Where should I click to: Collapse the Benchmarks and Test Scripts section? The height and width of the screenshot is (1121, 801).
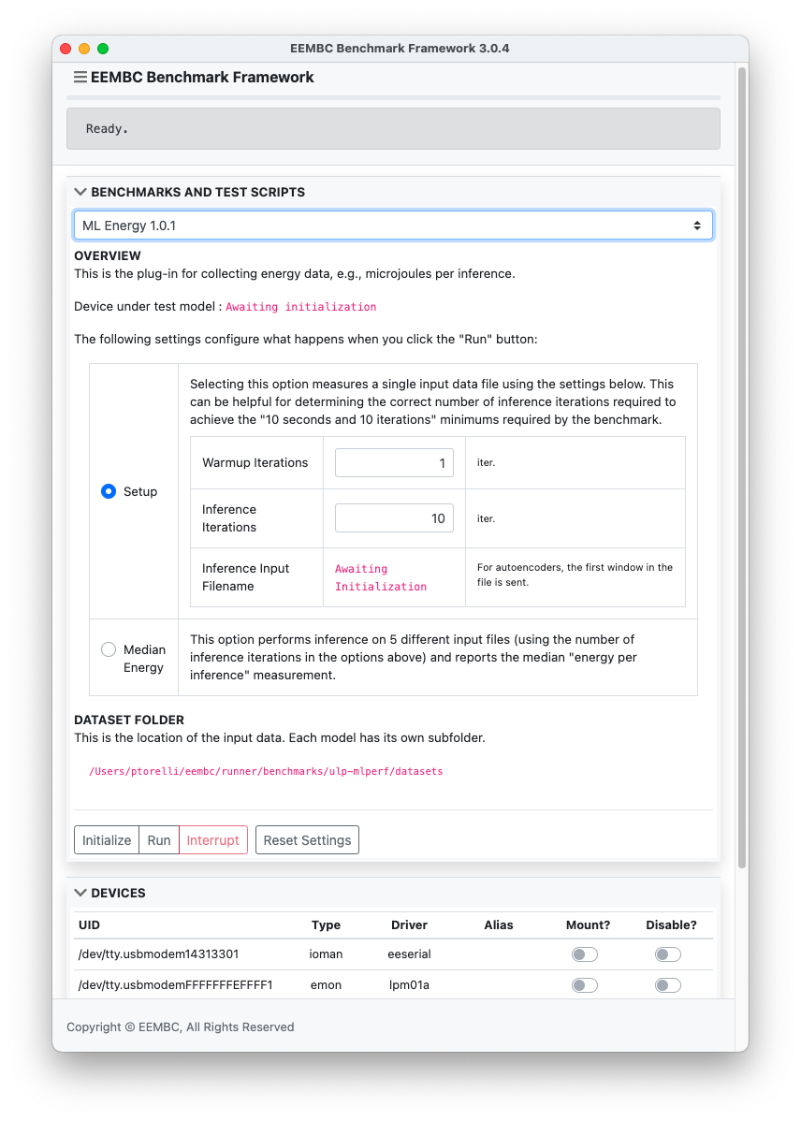[x=80, y=193]
